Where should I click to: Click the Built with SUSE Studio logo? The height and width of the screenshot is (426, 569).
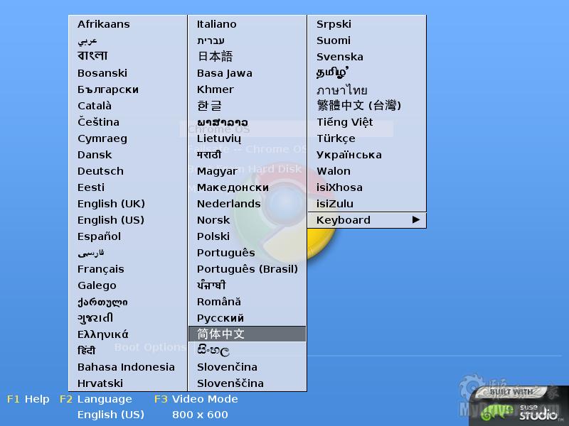click(x=519, y=405)
